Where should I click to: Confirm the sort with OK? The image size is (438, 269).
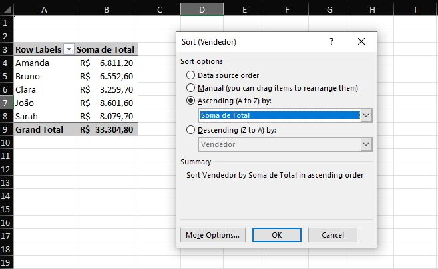(277, 235)
